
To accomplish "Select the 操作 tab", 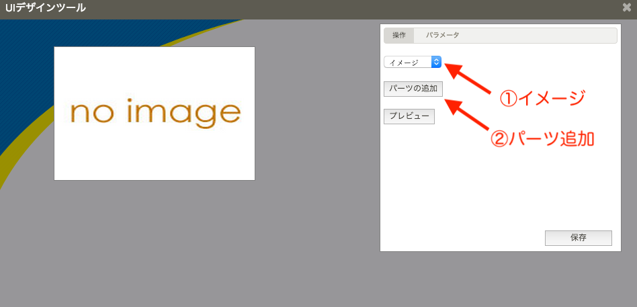I will coord(399,35).
